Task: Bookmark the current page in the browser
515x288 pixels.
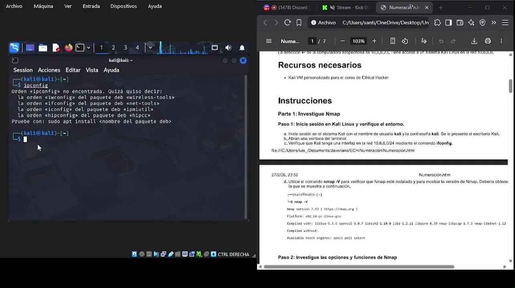Action: pos(299,22)
